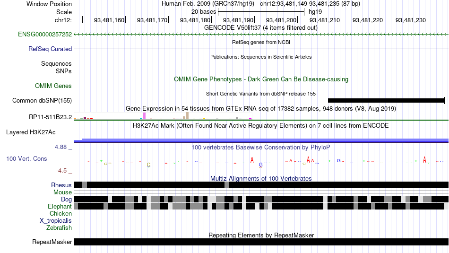Click the Scale track label

pyautogui.click(x=64, y=12)
